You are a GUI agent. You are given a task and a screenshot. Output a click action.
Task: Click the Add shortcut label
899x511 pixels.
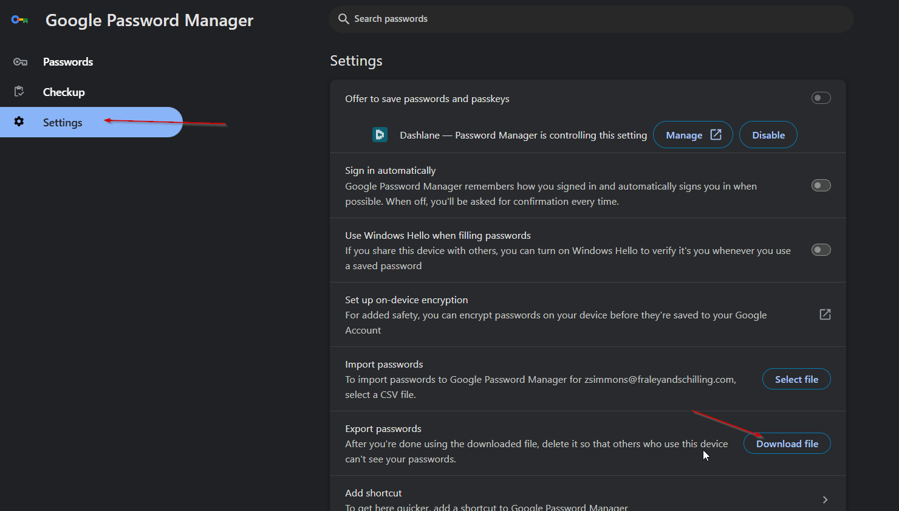(x=374, y=493)
